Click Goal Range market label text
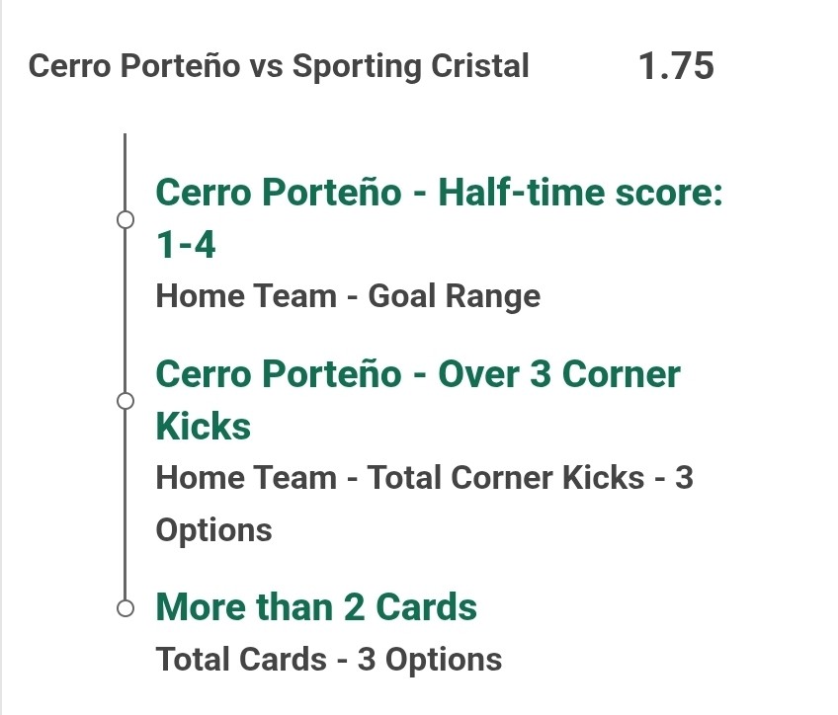This screenshot has height=715, width=838. pos(455,296)
